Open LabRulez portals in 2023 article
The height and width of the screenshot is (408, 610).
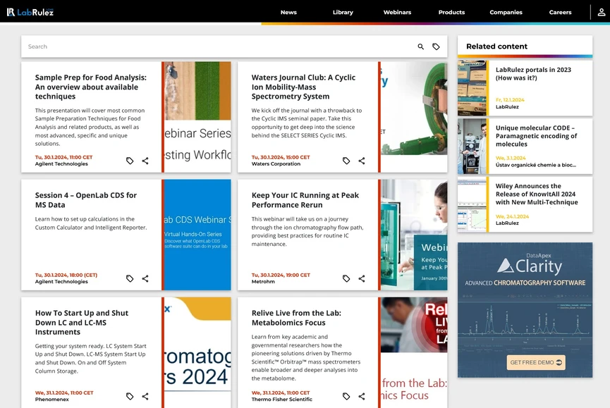[533, 74]
